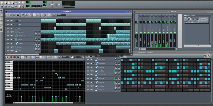Click the 'spread bass' track name

click(x=22, y=36)
